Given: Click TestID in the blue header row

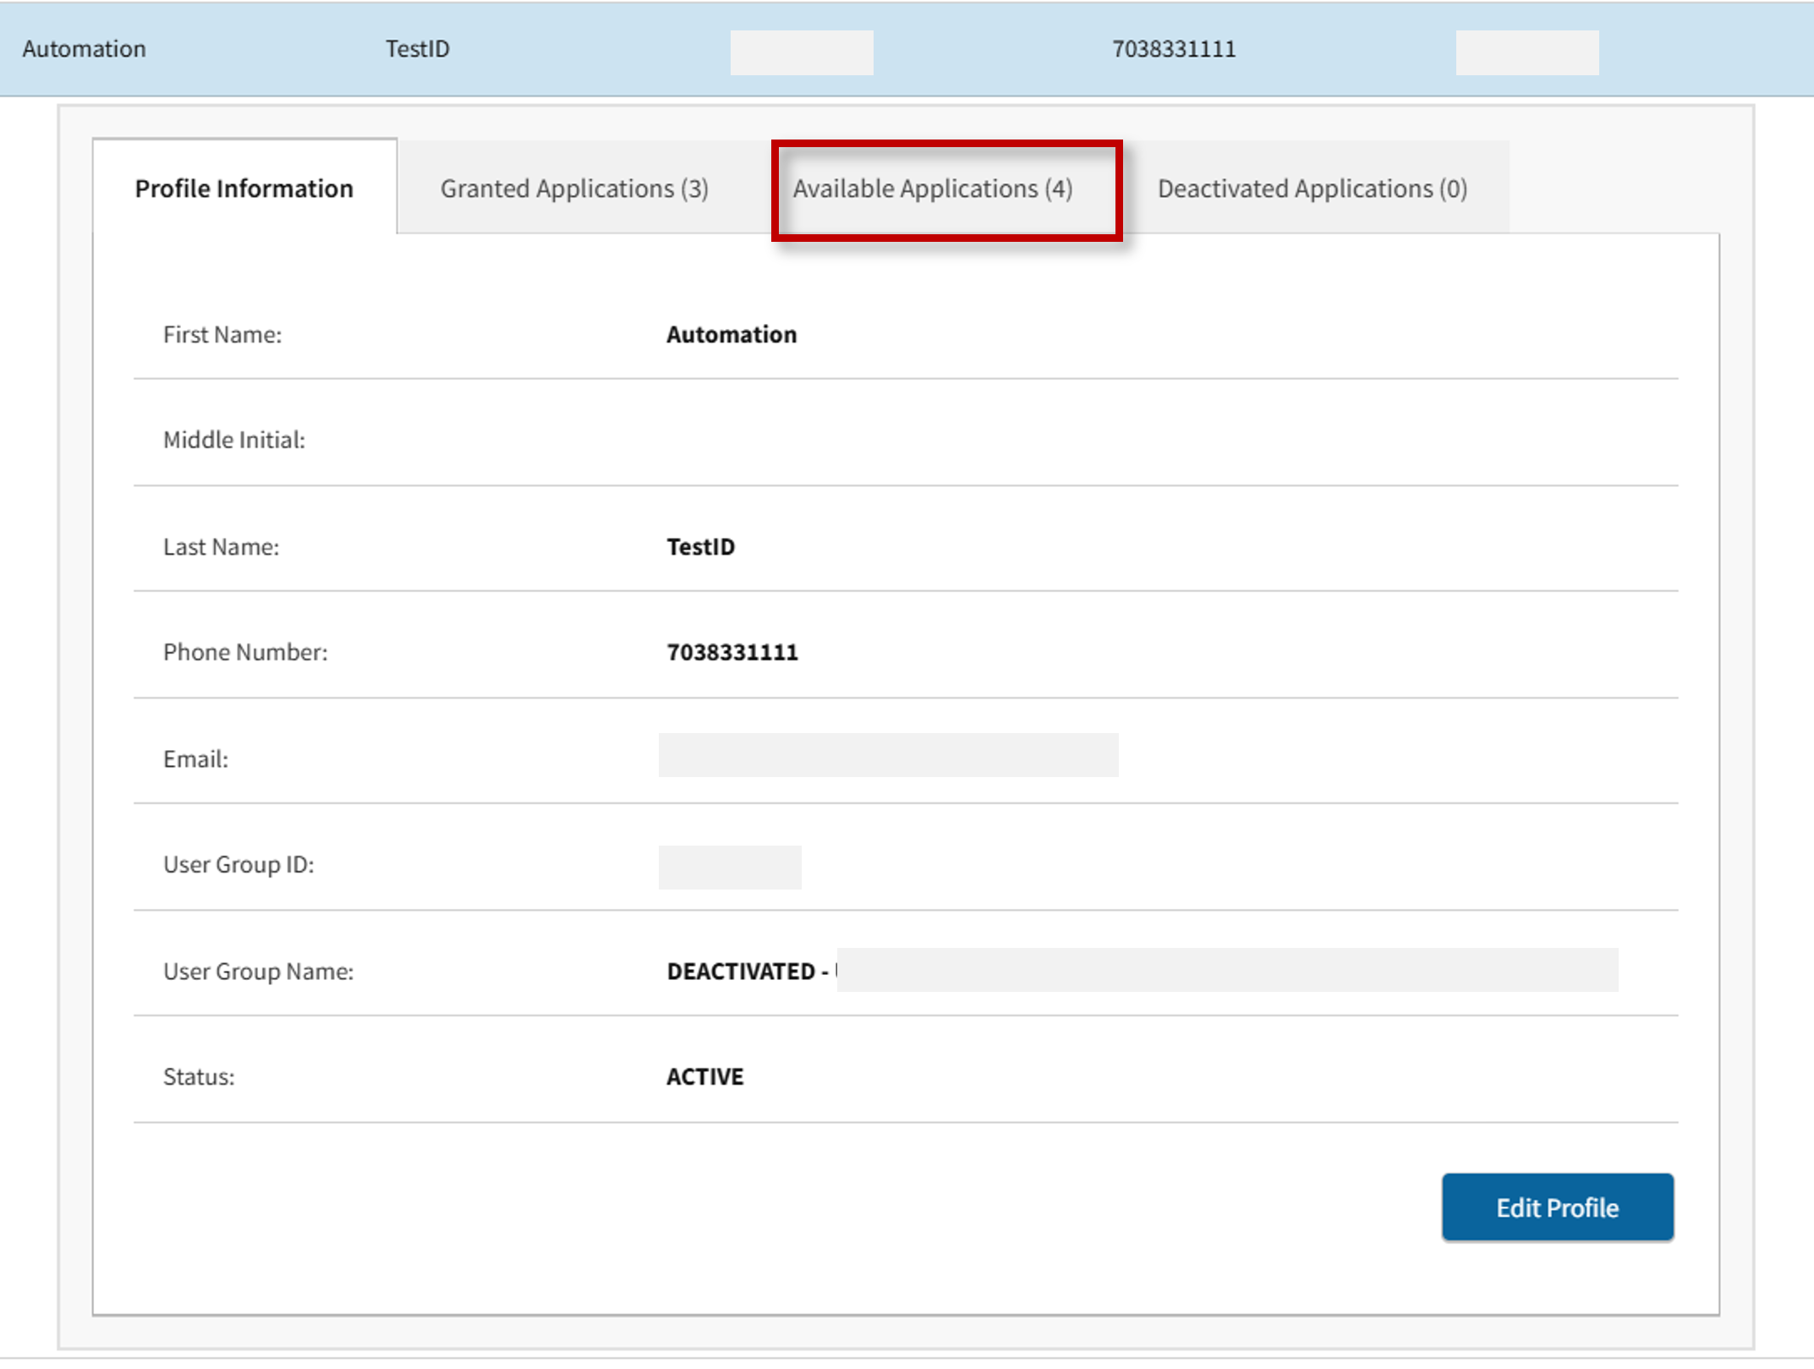Looking at the screenshot, I should pyautogui.click(x=418, y=49).
